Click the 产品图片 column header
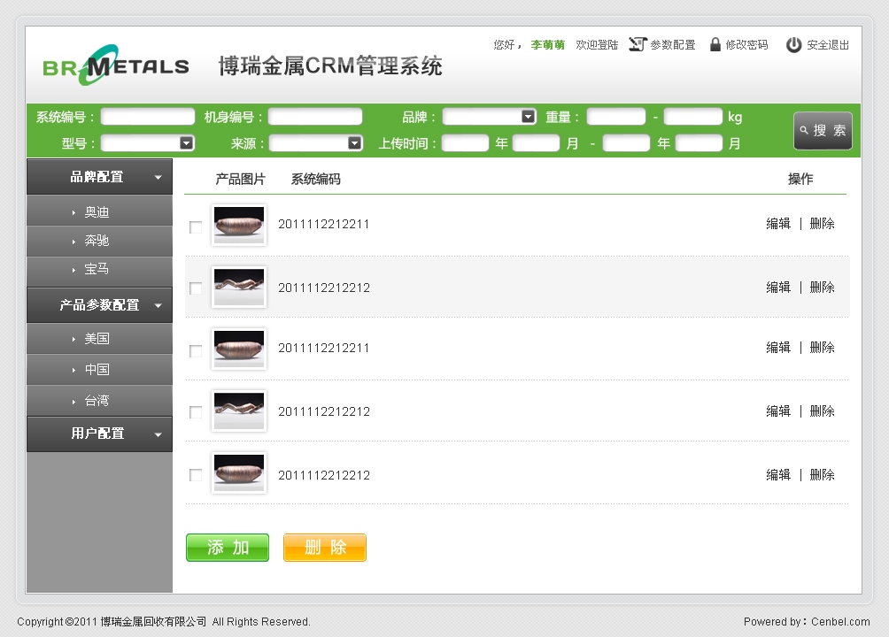 (x=240, y=179)
